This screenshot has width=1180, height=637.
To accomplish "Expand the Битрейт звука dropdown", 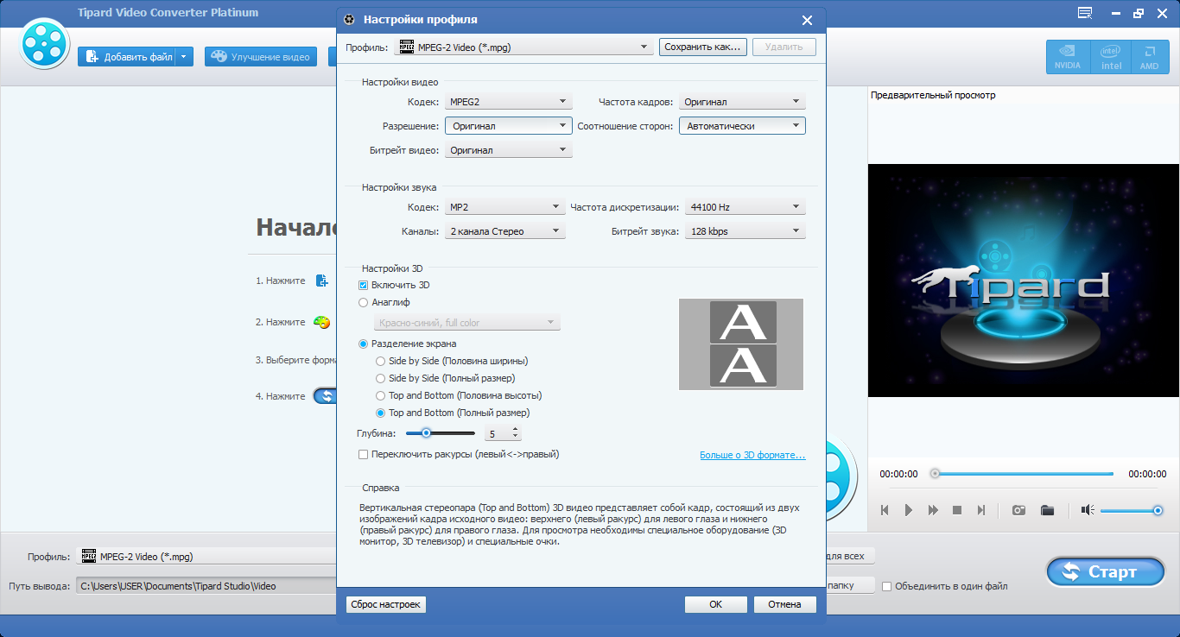I will click(745, 231).
